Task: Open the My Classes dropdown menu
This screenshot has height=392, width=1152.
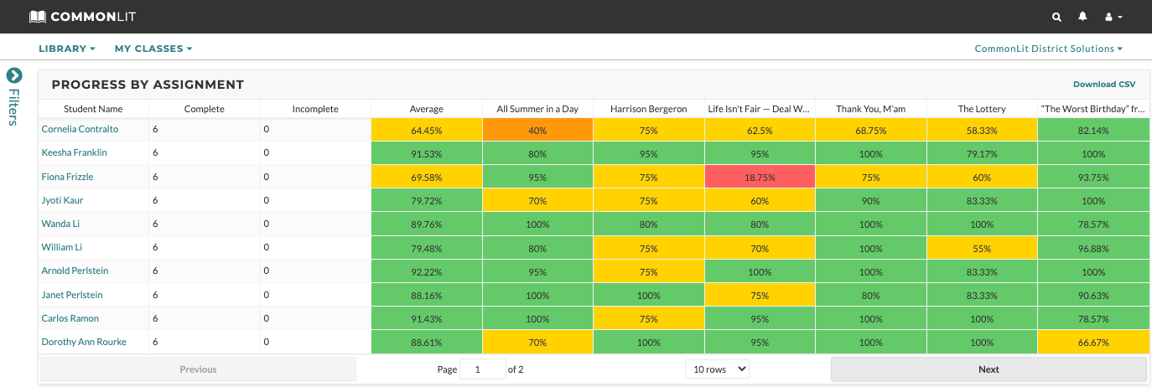Action: [x=153, y=49]
